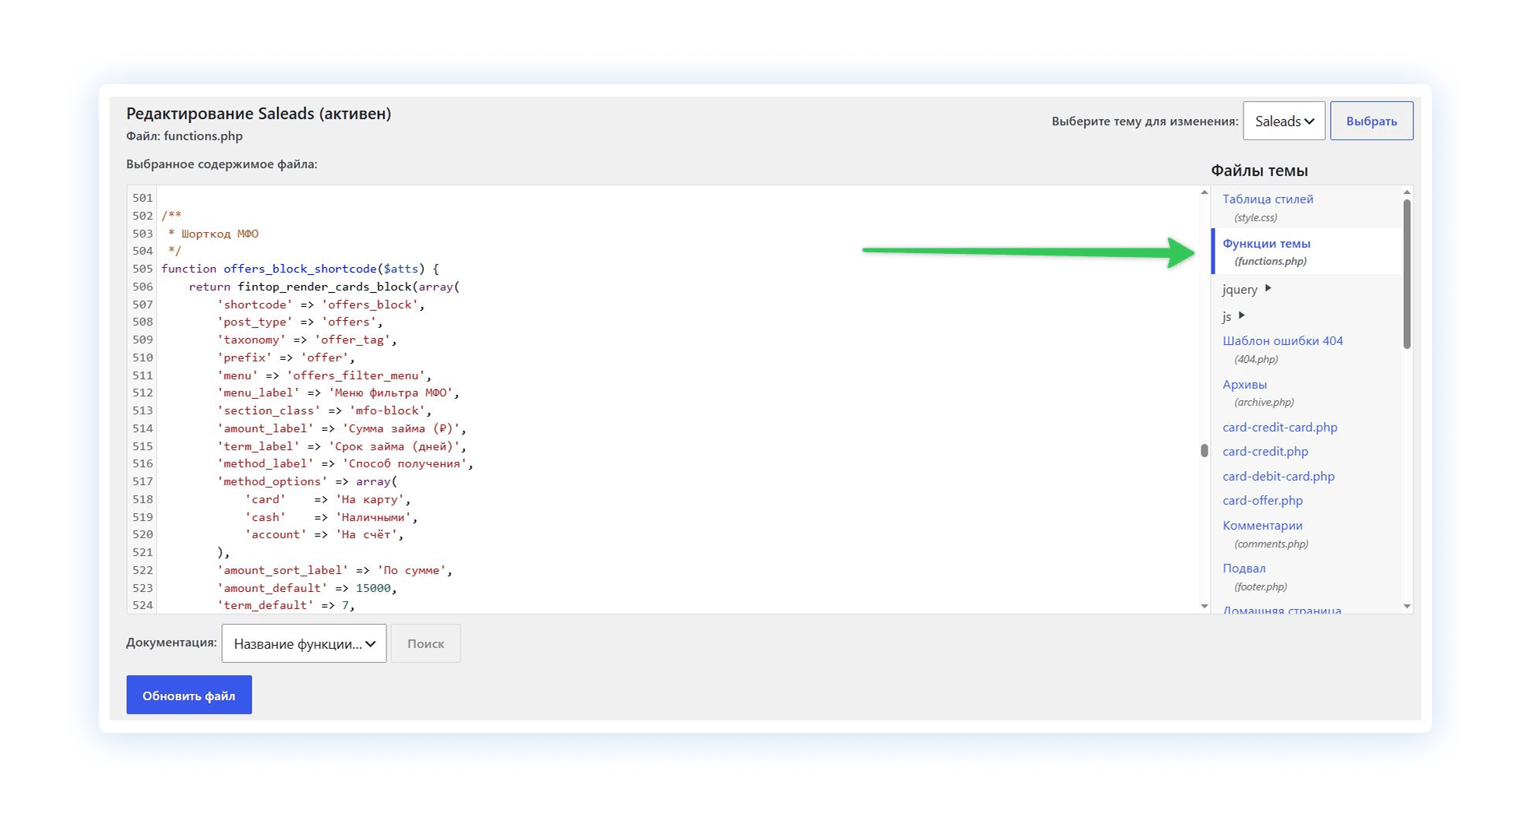Click the Файл: functions.php label
1531x817 pixels.
pos(185,136)
